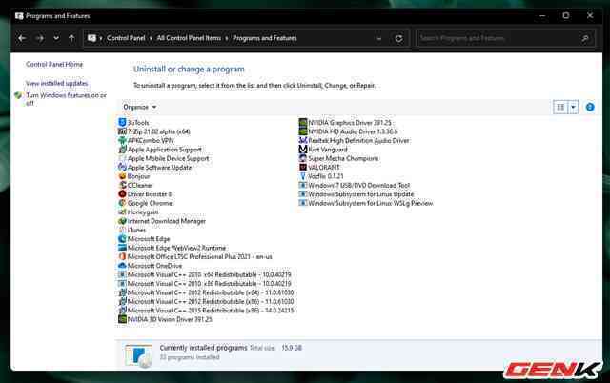Open Control Panel Home link
This screenshot has height=383, width=610.
point(54,64)
